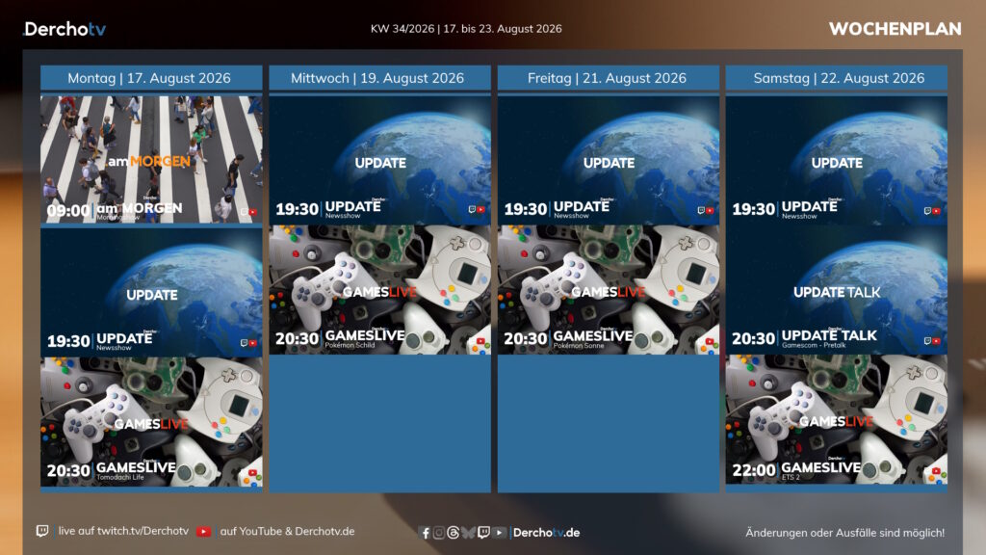Click the Twitch icon on Monday's am MORGEN card
Screen dimensions: 986x555
coord(244,212)
